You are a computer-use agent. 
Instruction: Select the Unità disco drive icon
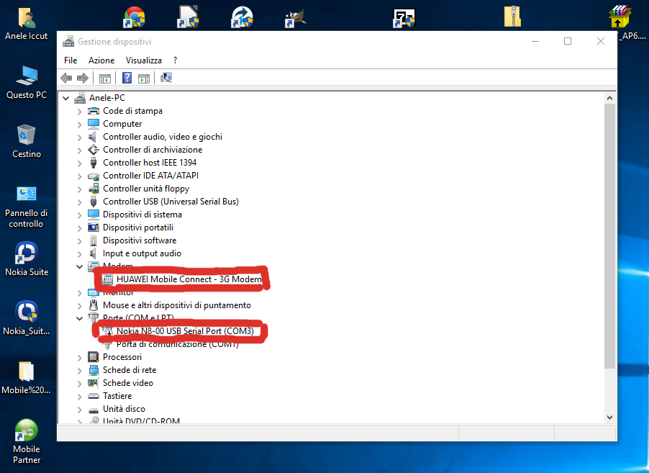point(94,409)
